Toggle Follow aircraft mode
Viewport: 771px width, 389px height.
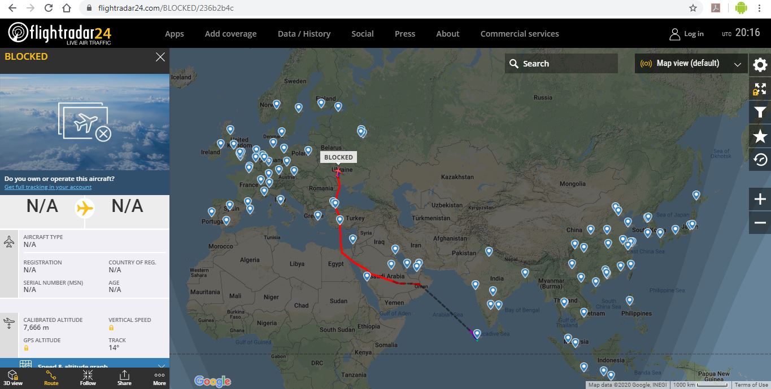[88, 378]
